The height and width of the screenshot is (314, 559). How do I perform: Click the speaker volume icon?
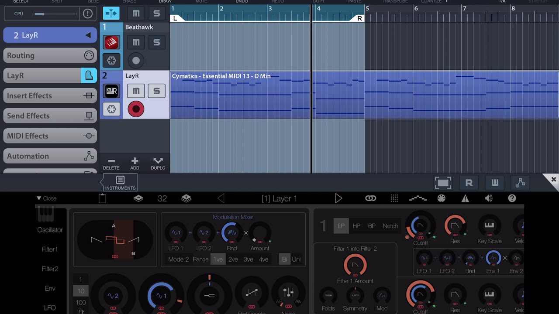[x=489, y=198]
